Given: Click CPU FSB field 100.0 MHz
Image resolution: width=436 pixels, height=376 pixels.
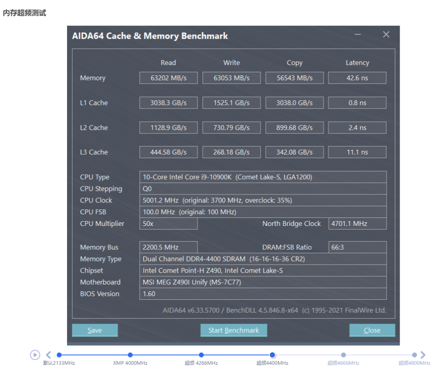Looking at the screenshot, I should (263, 212).
